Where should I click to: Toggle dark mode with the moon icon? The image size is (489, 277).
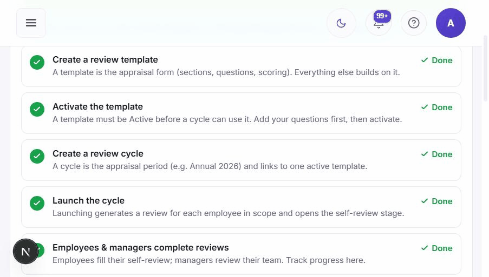pos(341,23)
